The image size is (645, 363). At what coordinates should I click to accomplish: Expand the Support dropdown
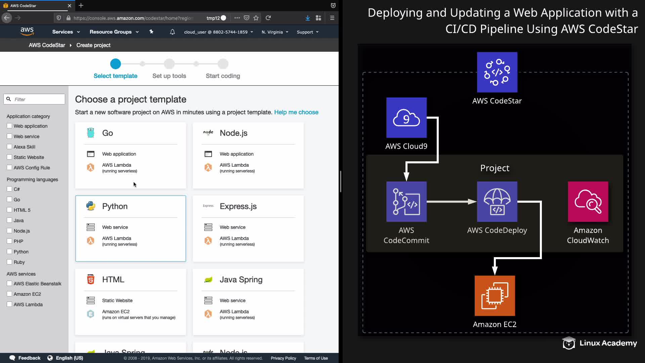coord(307,32)
